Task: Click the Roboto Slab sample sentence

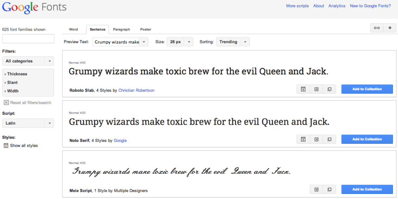Action: click(199, 72)
